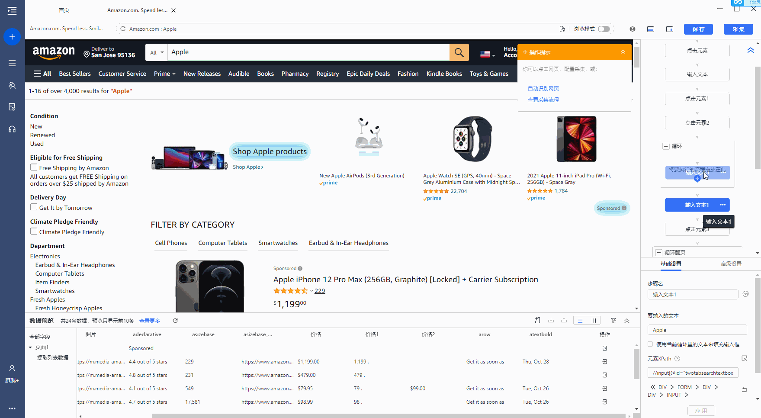This screenshot has width=761, height=418.
Task: Check Climate Pledge Friendly checkbox
Action: pyautogui.click(x=34, y=231)
